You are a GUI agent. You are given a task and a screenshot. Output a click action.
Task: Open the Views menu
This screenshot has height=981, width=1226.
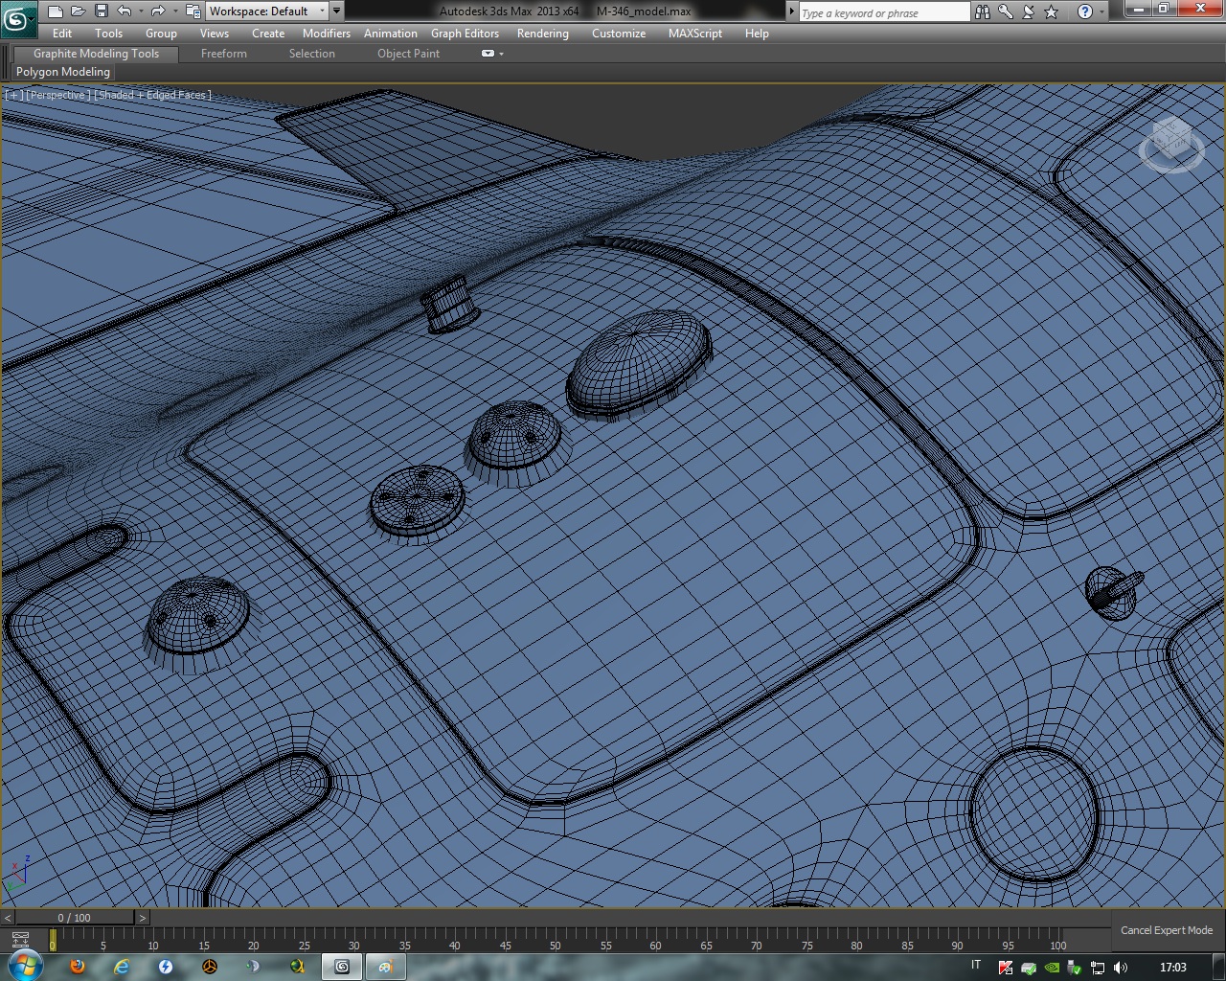tap(214, 33)
